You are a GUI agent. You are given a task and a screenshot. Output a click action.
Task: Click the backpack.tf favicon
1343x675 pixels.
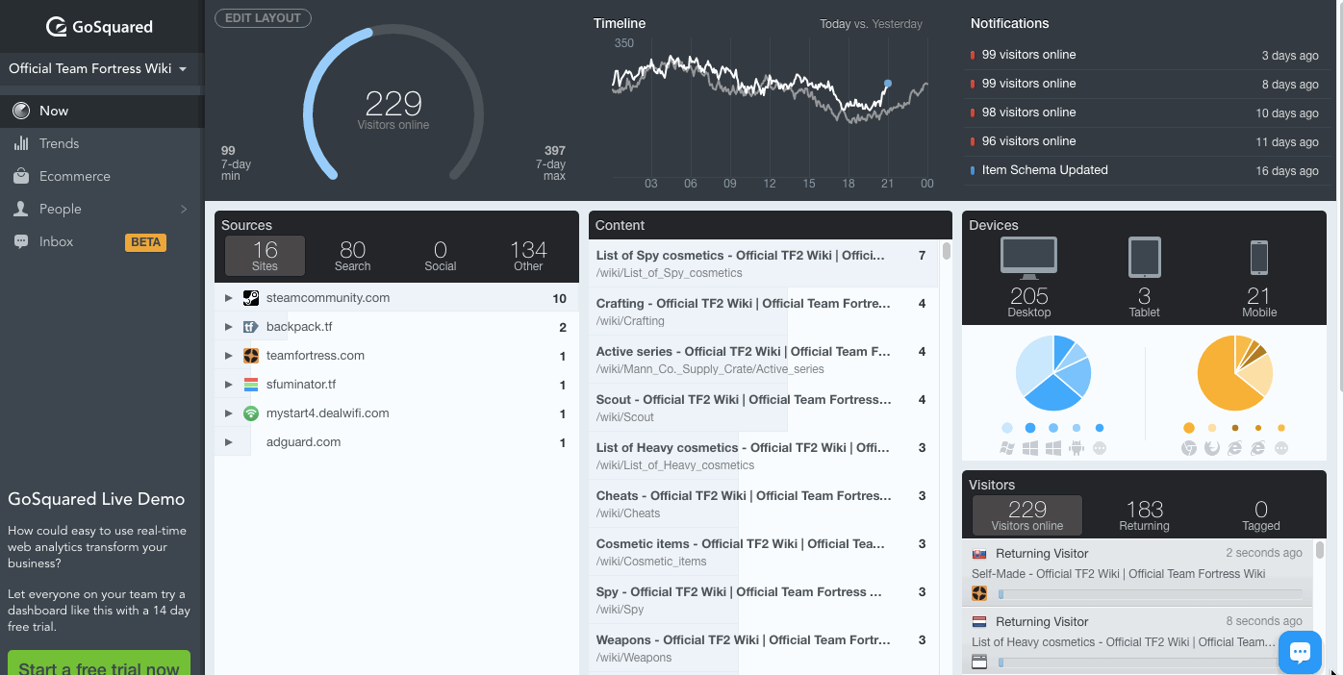tap(251, 327)
